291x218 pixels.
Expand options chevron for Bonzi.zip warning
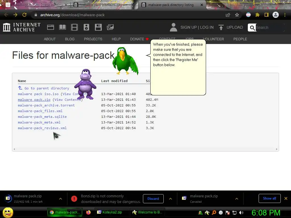(x=171, y=199)
